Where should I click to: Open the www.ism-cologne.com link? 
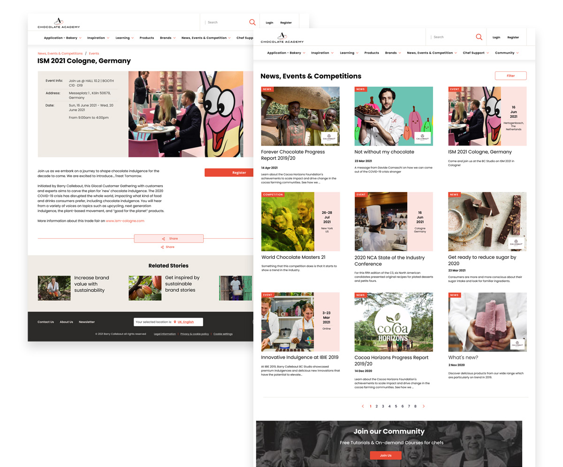[125, 221]
